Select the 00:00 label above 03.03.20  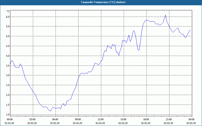[192, 119]
